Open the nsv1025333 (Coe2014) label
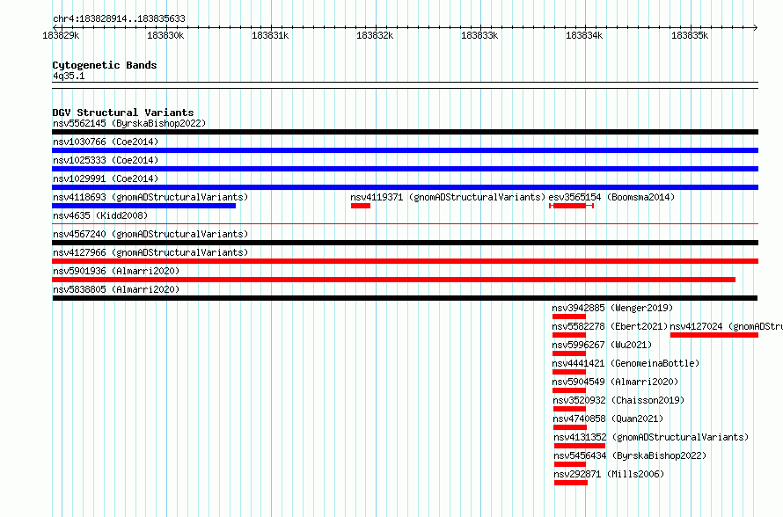Screen dimensions: 783x517 coord(106,160)
